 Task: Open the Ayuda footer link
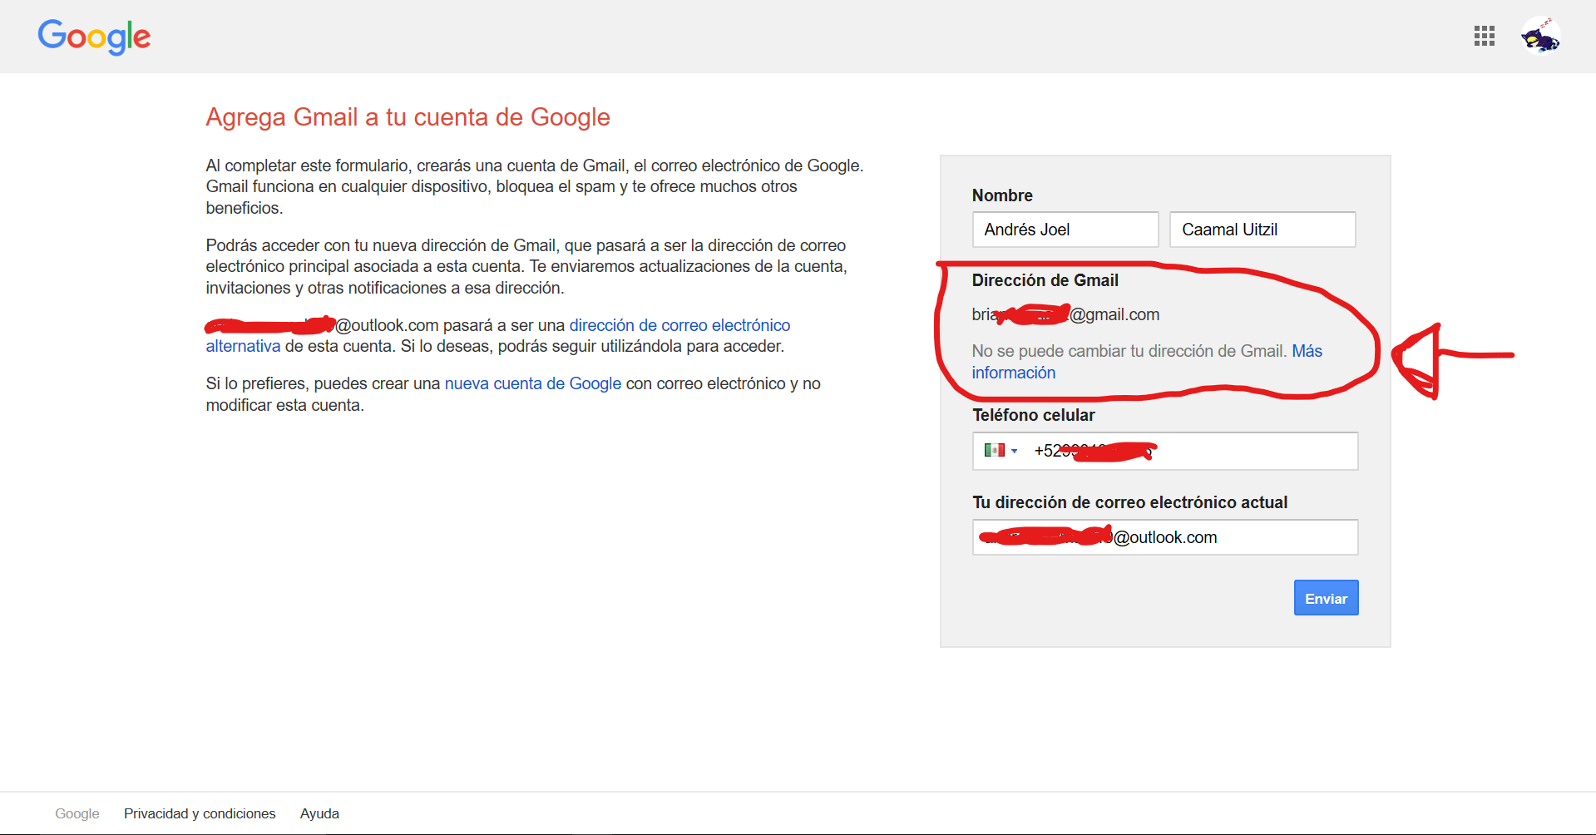[319, 813]
